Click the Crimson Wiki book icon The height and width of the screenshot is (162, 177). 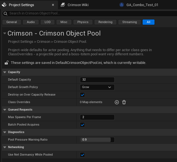(x=63, y=5)
